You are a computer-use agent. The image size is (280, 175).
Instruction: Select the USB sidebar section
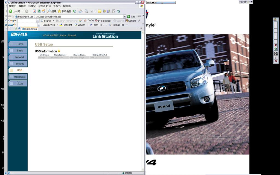pyautogui.click(x=18, y=70)
